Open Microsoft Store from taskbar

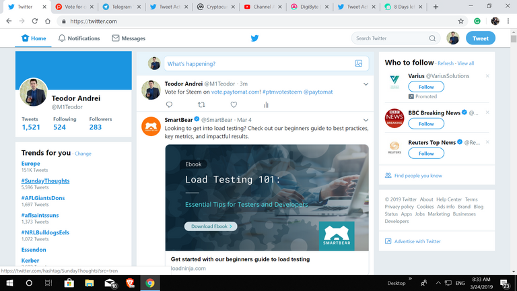pyautogui.click(x=69, y=283)
